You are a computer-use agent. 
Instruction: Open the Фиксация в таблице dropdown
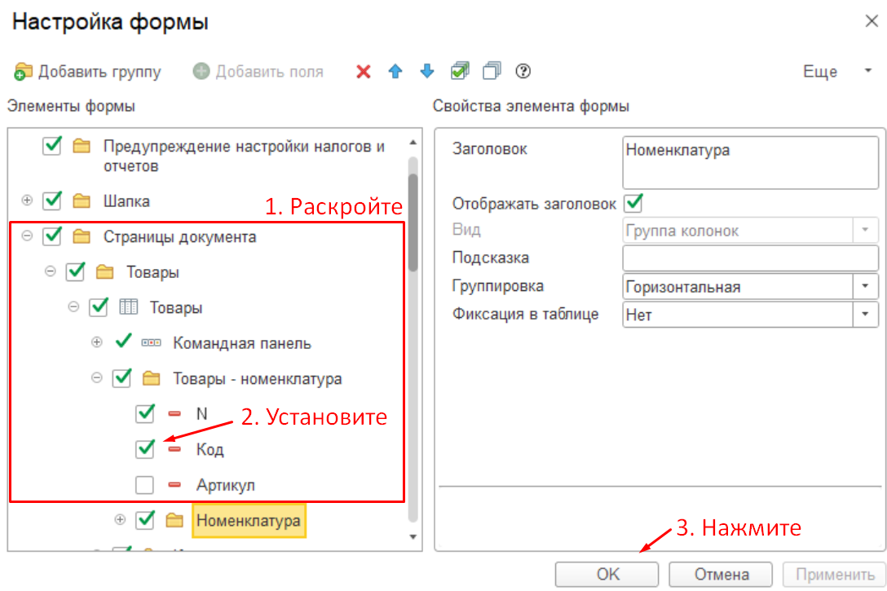[x=863, y=314]
